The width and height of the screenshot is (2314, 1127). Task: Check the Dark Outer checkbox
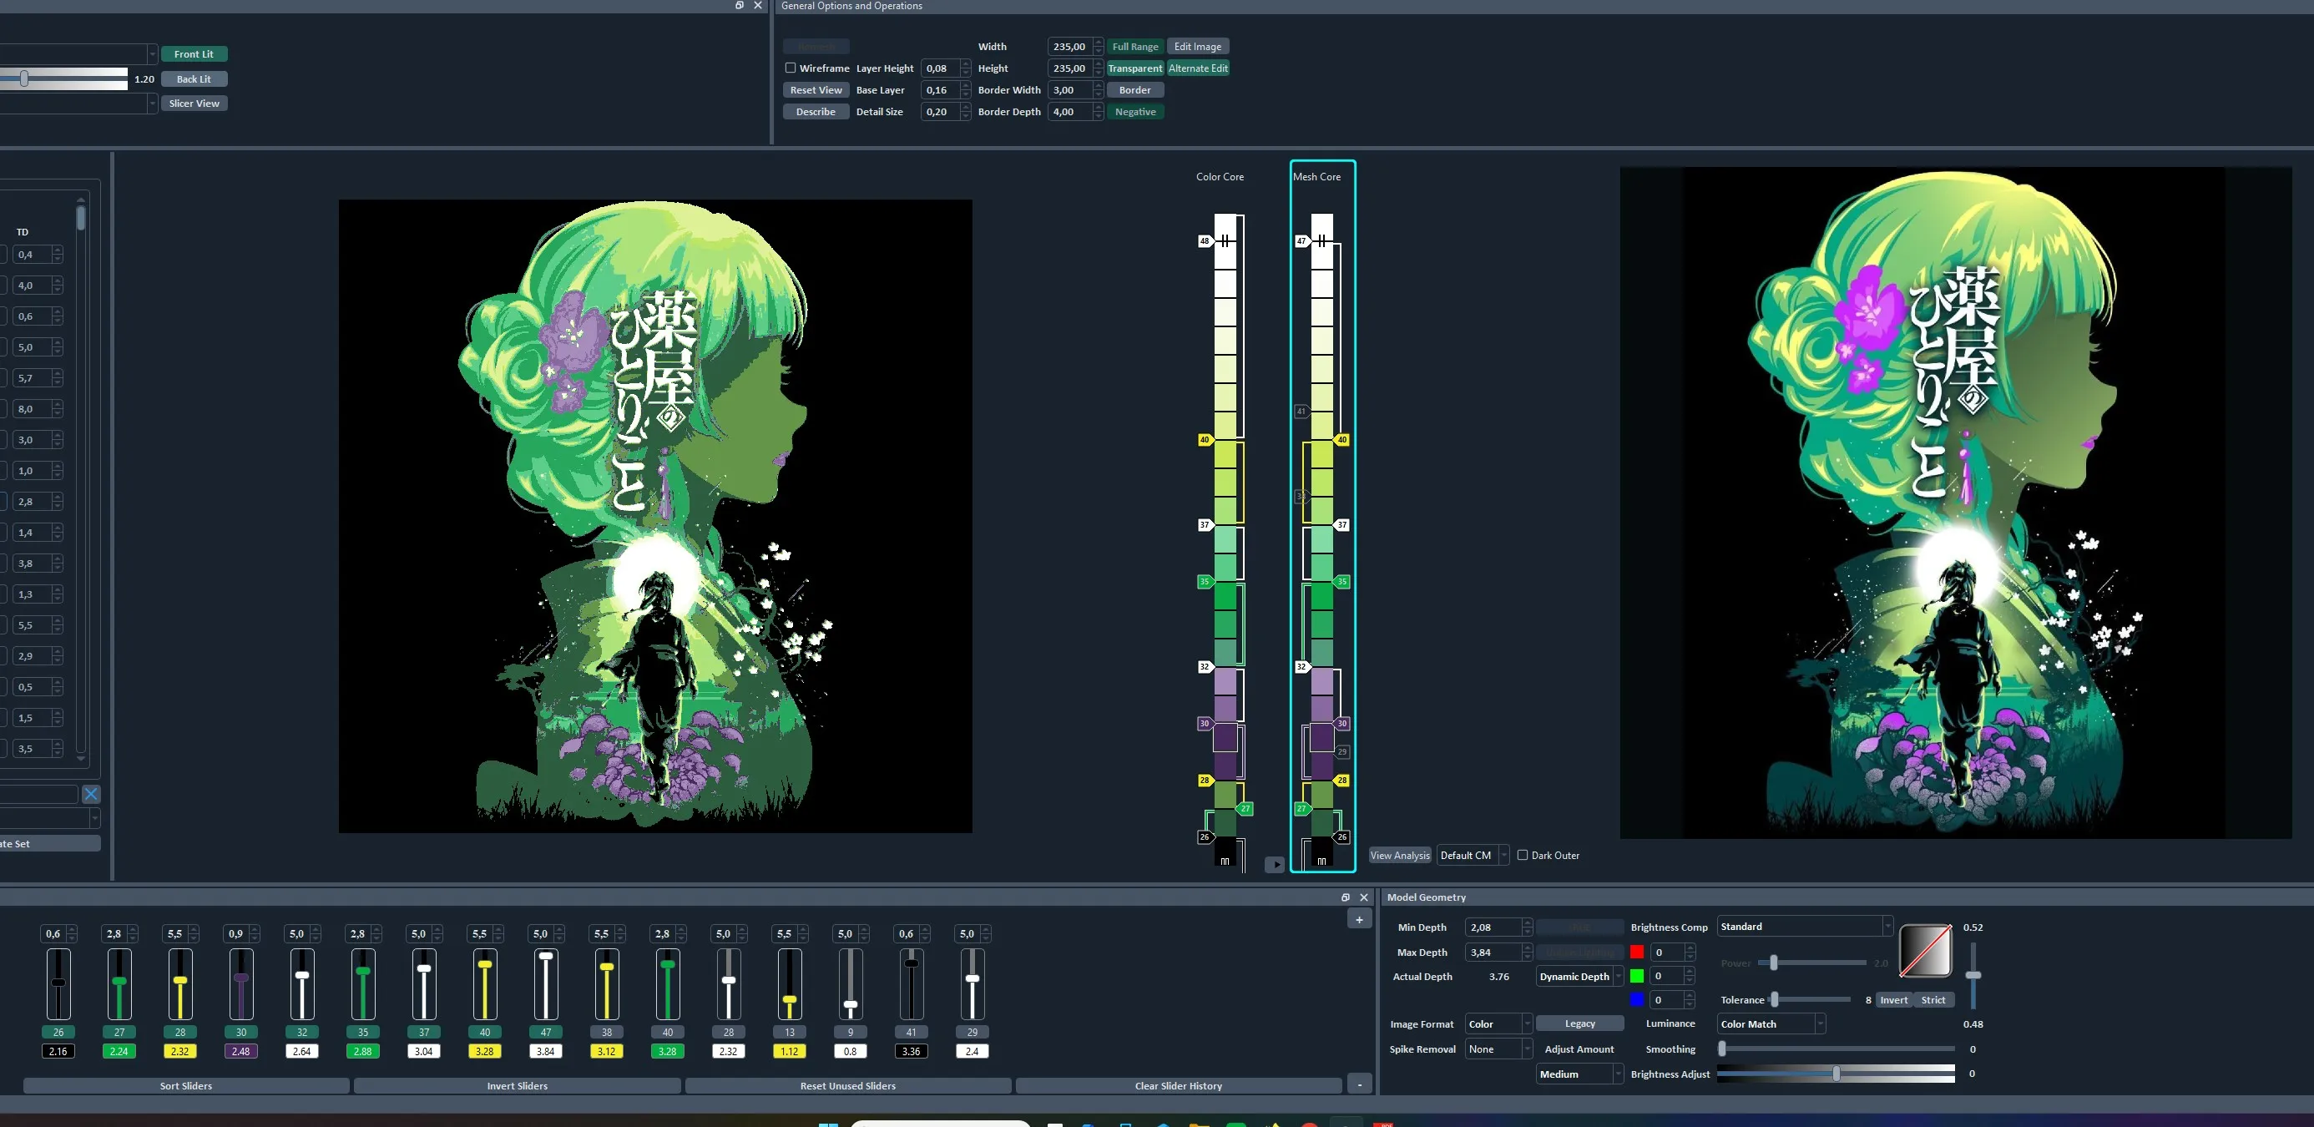(1523, 855)
